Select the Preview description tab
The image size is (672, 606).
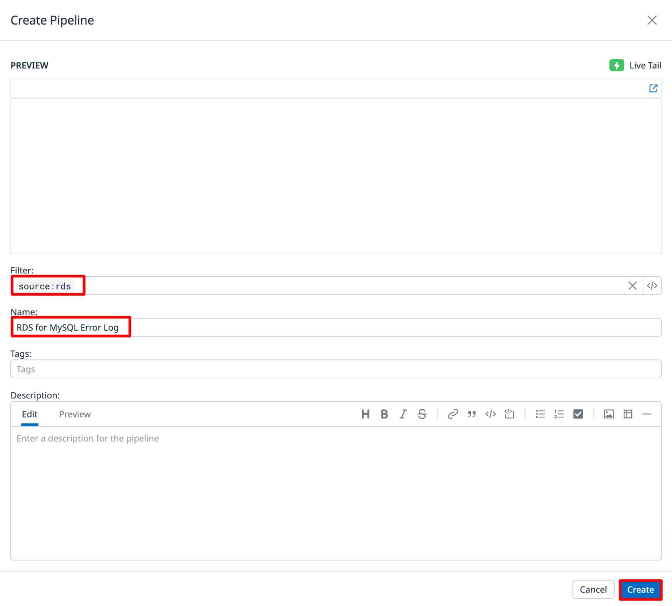(x=75, y=414)
